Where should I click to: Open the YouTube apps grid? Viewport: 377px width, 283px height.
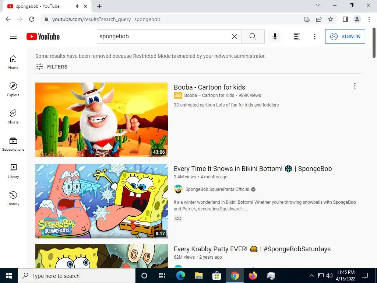pyautogui.click(x=297, y=36)
